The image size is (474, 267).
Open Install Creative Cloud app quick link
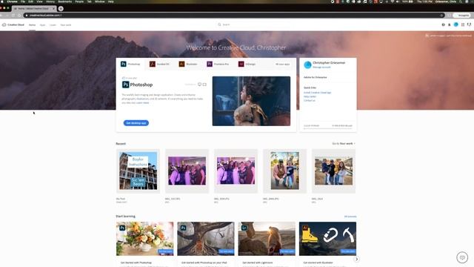(x=318, y=93)
